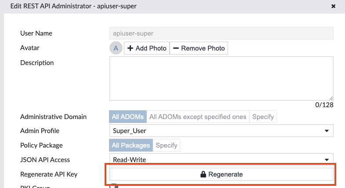Click the plus icon on Add Photo

click(x=130, y=48)
